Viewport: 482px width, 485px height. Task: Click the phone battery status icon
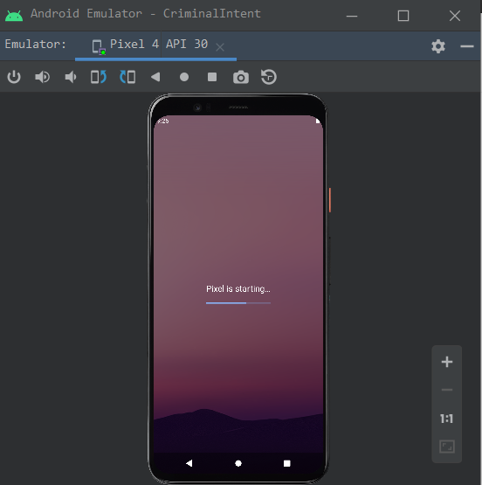[318, 121]
